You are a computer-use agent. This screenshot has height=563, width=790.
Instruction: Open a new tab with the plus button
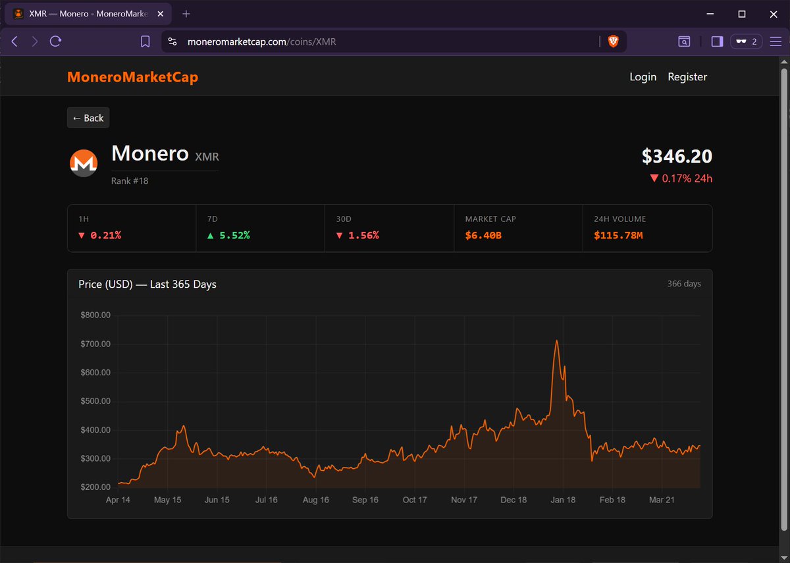coord(186,14)
